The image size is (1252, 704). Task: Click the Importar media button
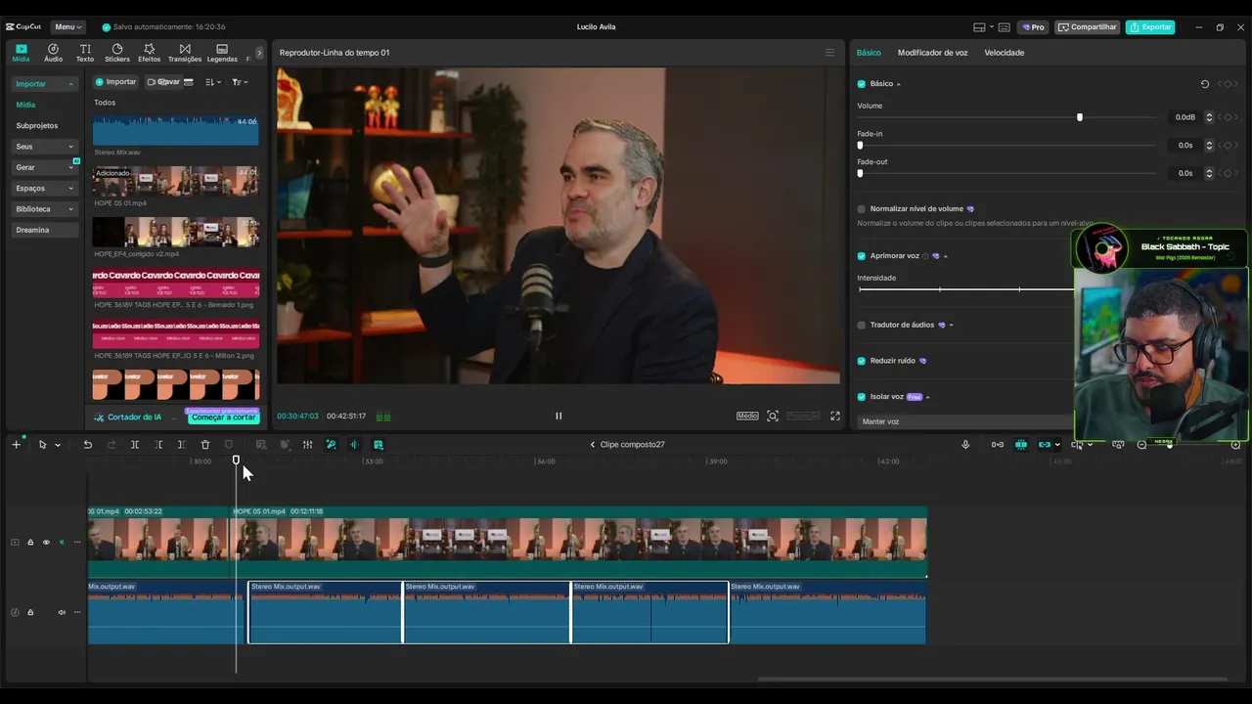coord(116,82)
